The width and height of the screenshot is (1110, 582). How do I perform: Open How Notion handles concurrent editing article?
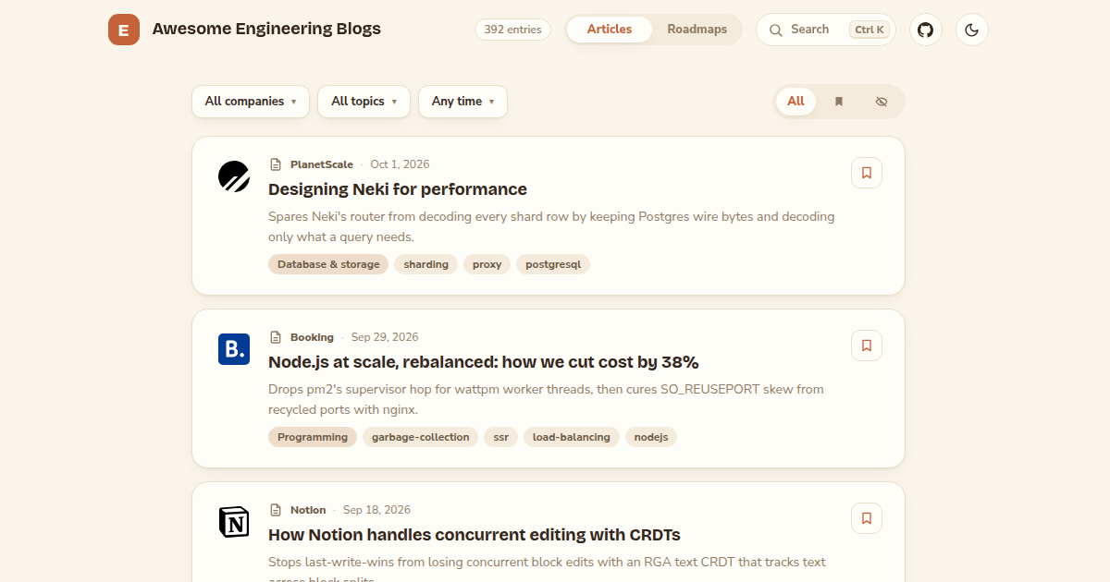[475, 535]
